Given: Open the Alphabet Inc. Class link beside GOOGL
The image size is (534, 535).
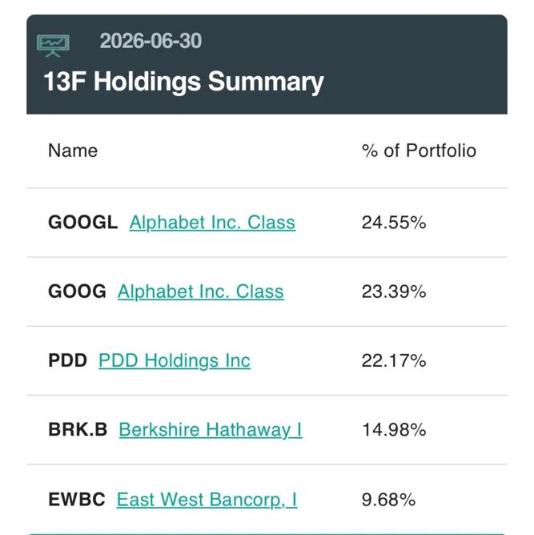Looking at the screenshot, I should (212, 223).
